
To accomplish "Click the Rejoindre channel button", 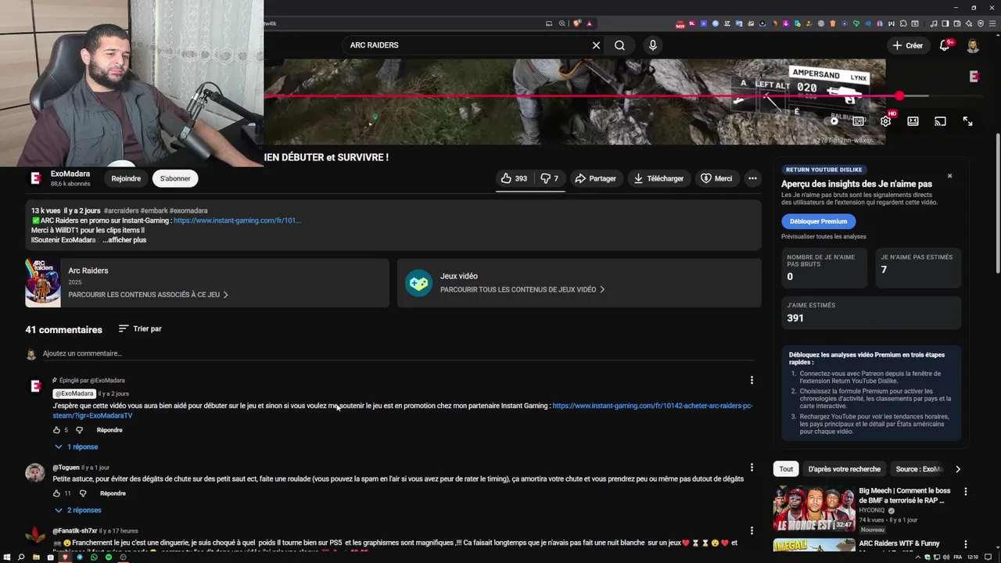I will 126,178.
